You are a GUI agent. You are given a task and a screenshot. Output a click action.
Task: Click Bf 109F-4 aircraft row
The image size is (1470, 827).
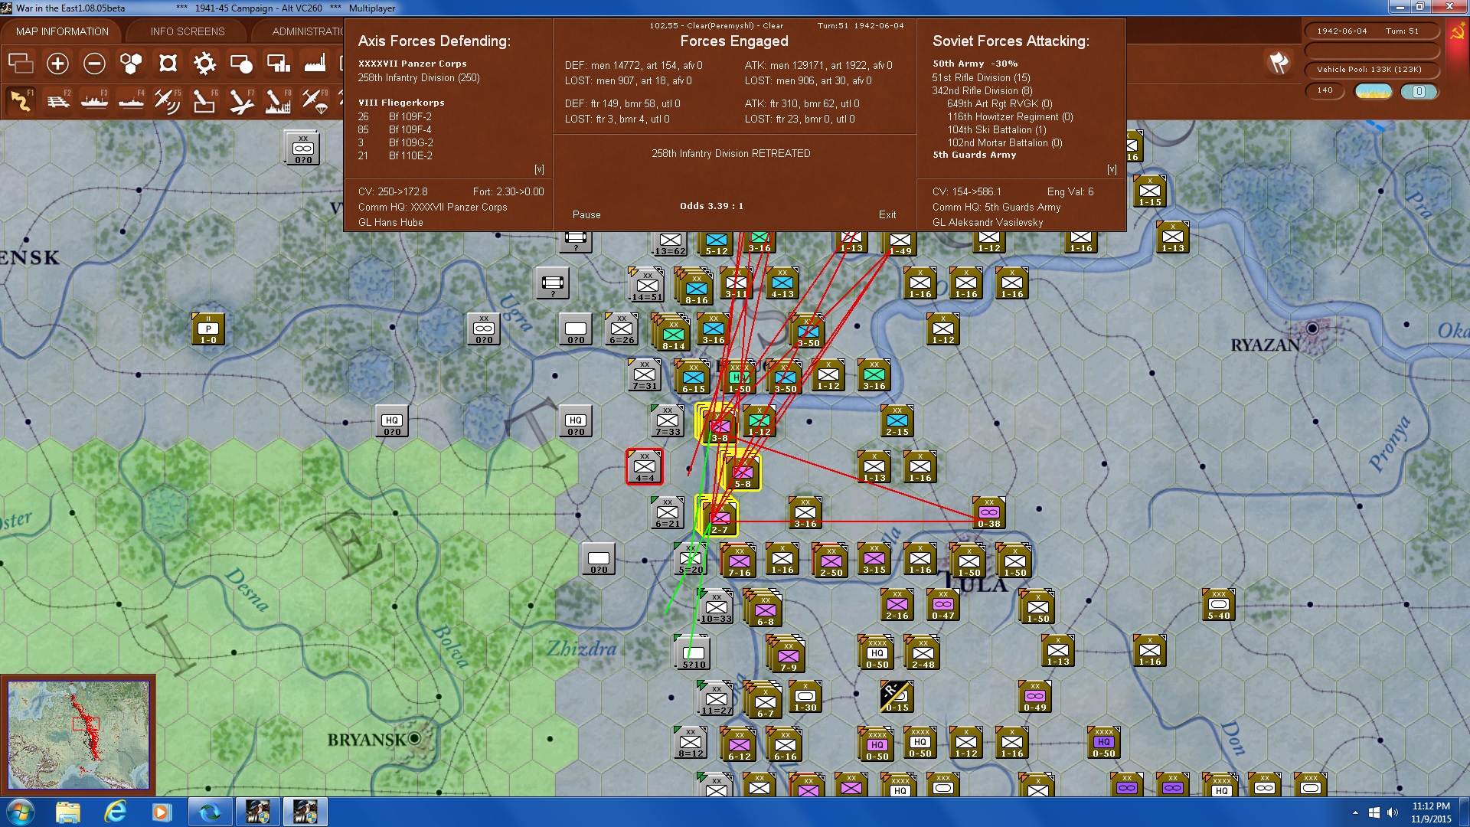click(x=395, y=130)
